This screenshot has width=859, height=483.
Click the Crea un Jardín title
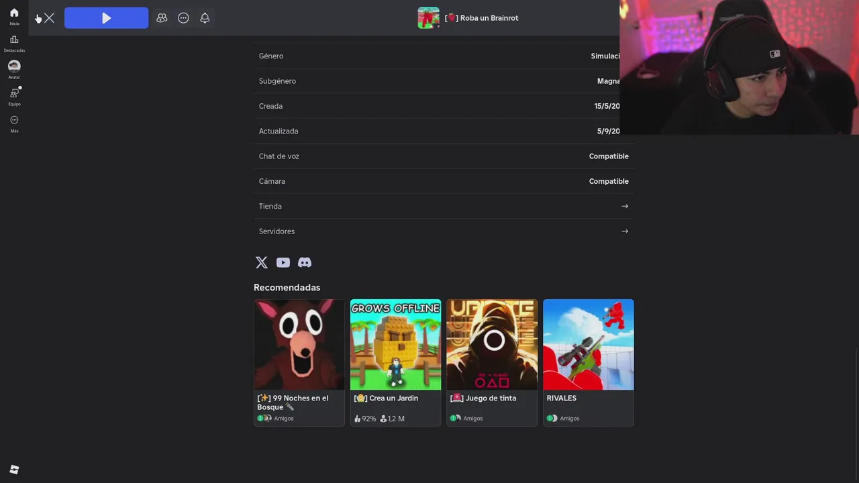(386, 398)
